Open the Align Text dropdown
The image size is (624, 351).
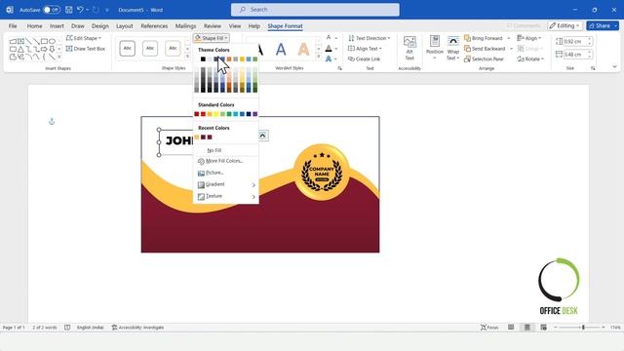click(x=365, y=49)
